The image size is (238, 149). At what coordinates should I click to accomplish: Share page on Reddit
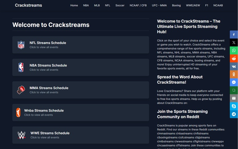pyautogui.click(x=234, y=58)
